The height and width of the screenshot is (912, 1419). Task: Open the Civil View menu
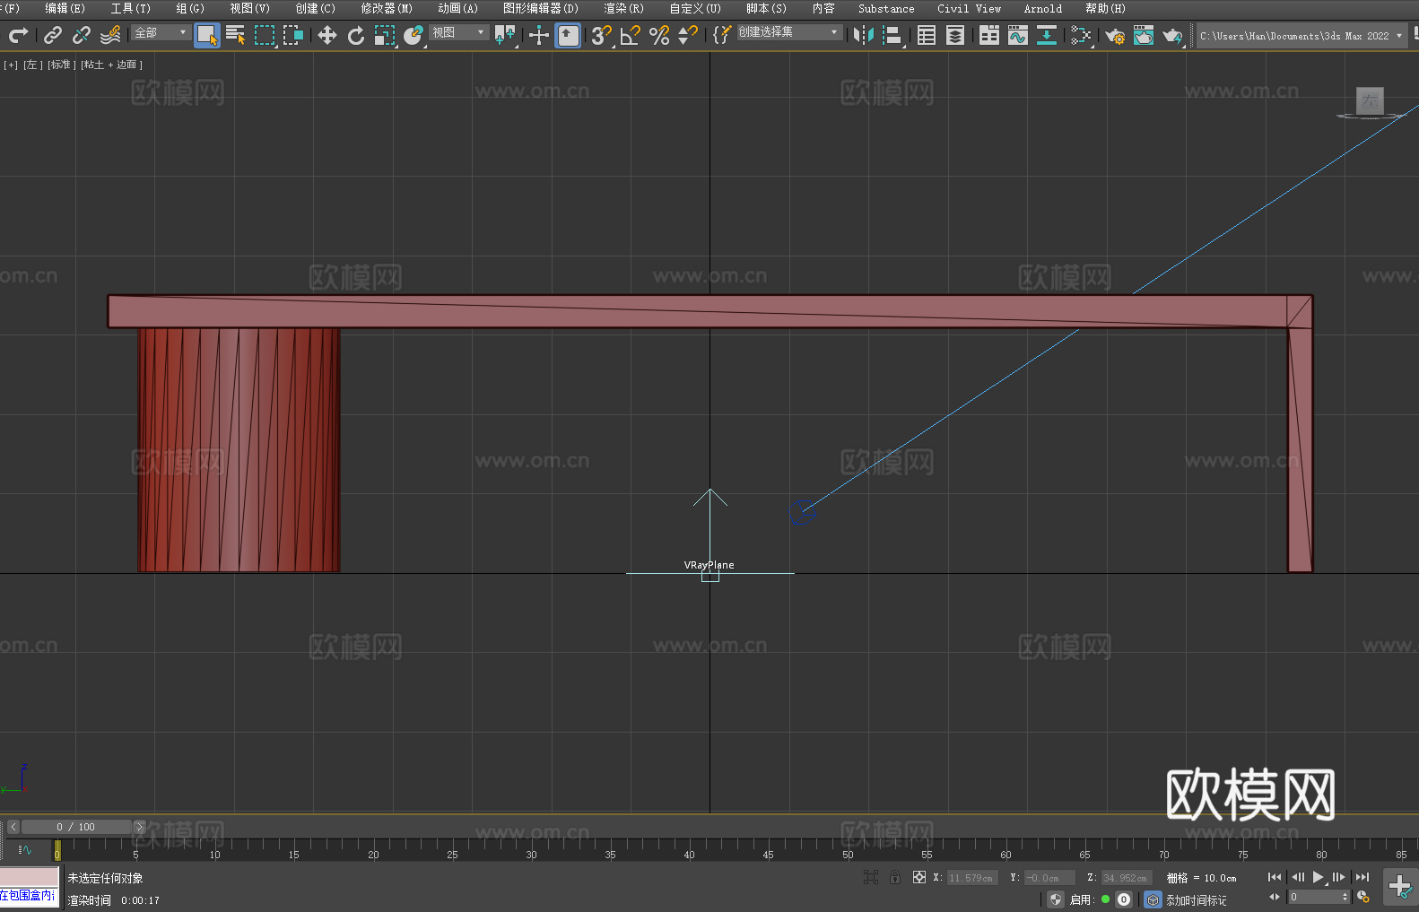click(x=969, y=8)
